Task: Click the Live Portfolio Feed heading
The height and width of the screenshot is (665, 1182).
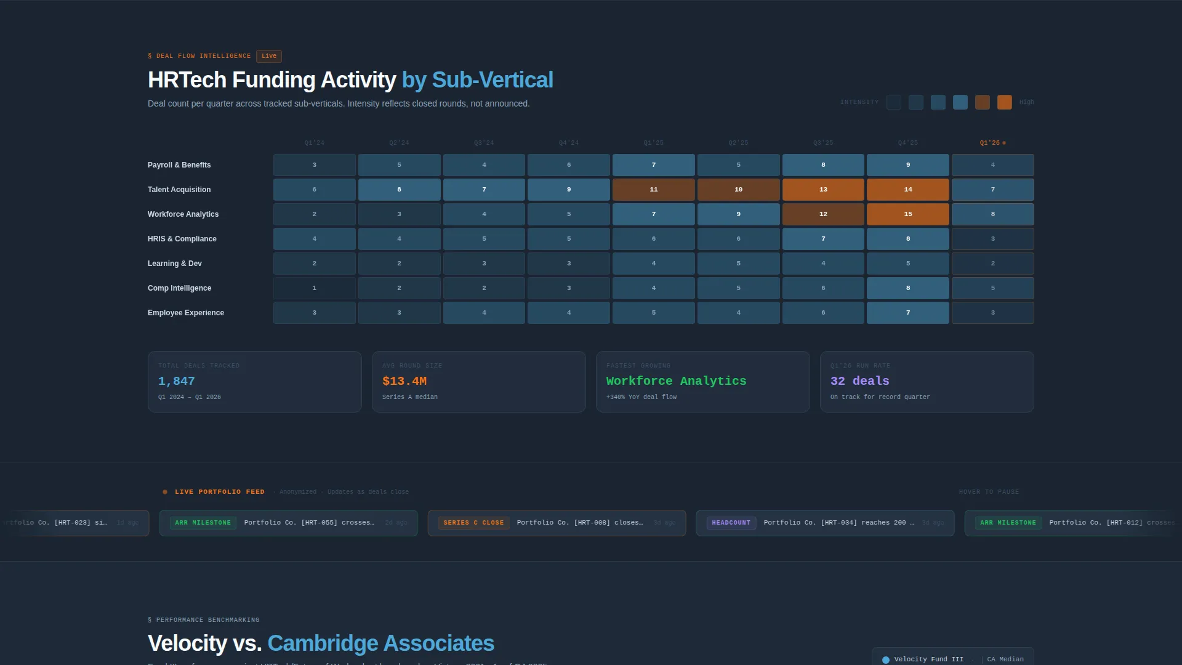Action: 220,492
